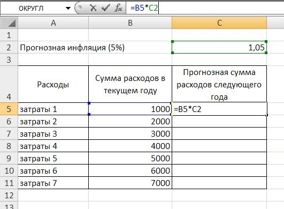Click cell C2 containing 1,05
This screenshot has height=209, width=284.
[x=219, y=47]
